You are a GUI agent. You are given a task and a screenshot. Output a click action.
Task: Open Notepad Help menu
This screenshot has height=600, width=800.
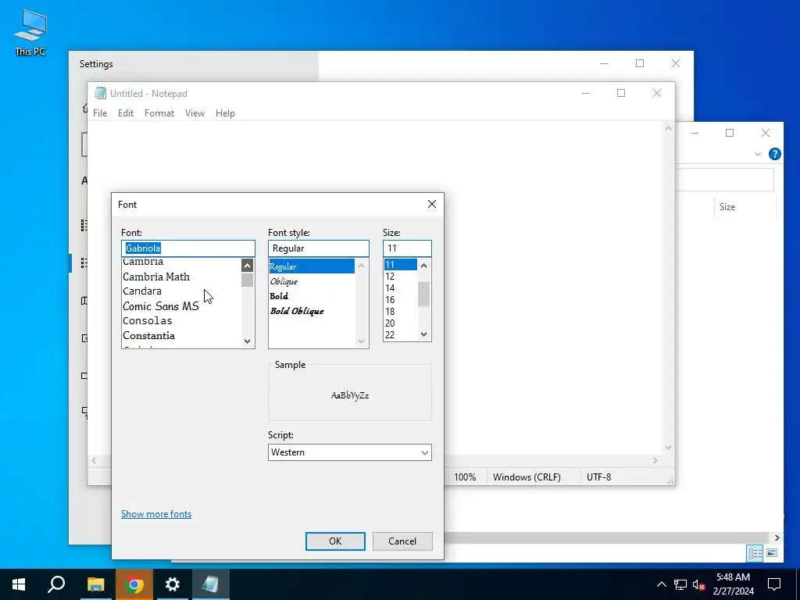225,113
